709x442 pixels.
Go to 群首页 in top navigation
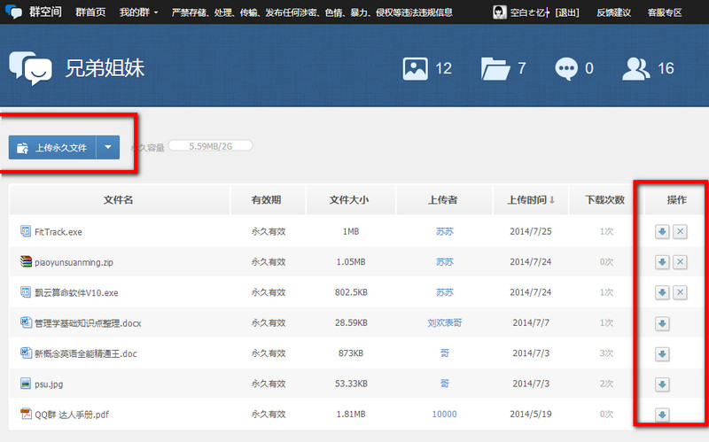pos(90,12)
